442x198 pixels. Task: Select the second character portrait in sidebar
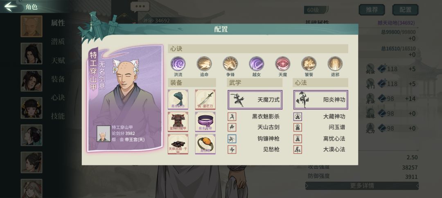pos(31,53)
